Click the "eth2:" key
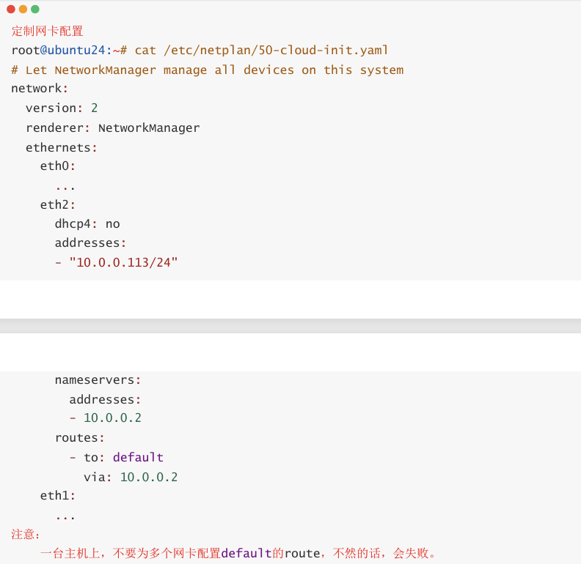This screenshot has height=564, width=581. click(x=58, y=204)
